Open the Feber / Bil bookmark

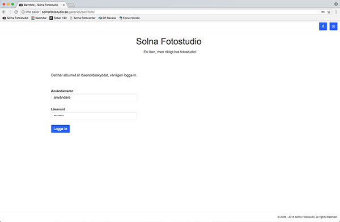(x=58, y=18)
